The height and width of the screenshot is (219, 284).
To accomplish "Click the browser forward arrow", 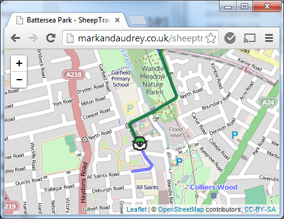I will 33,38.
